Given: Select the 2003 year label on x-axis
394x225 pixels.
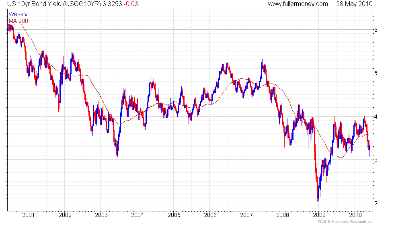Looking at the screenshot, I should pyautogui.click(x=101, y=215).
